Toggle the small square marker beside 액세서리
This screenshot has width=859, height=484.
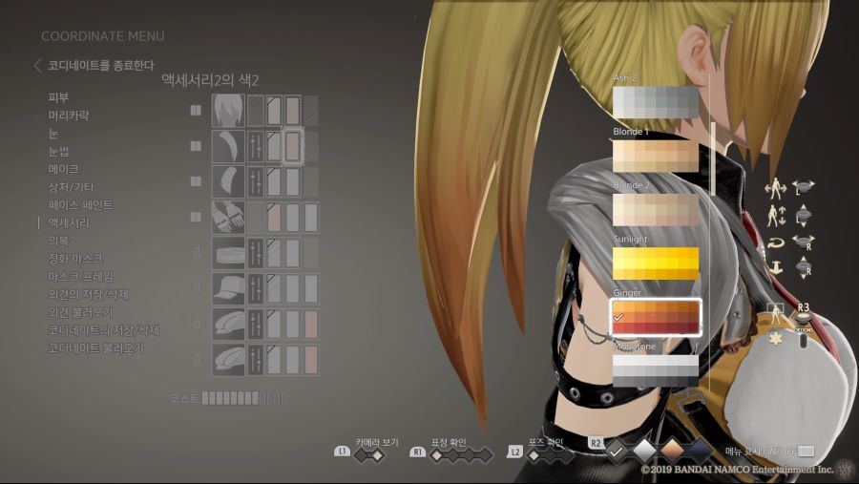click(196, 218)
